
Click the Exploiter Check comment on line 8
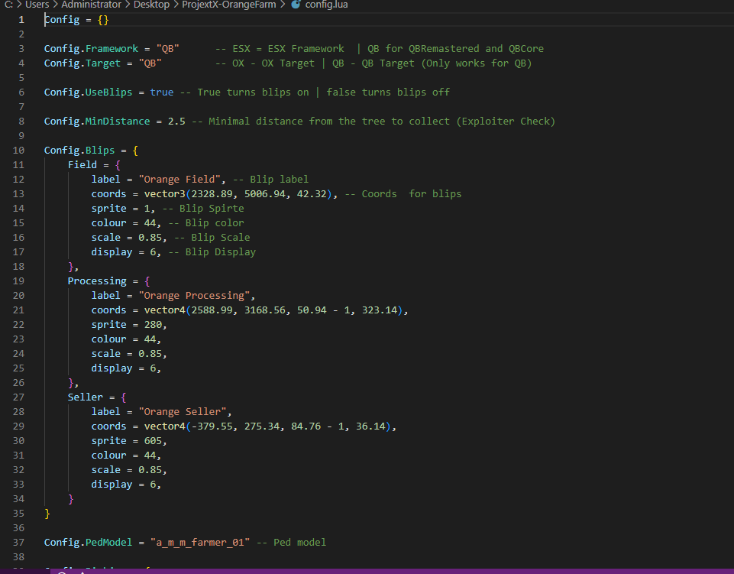[x=373, y=122]
